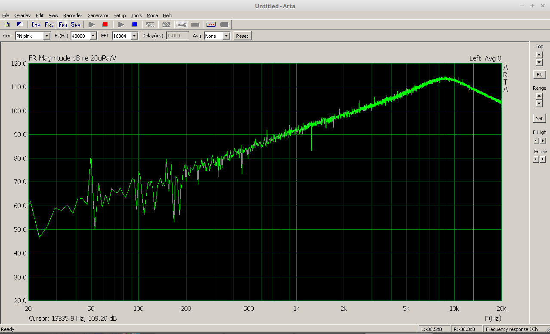
Task: Click the Reset button
Action: point(242,36)
